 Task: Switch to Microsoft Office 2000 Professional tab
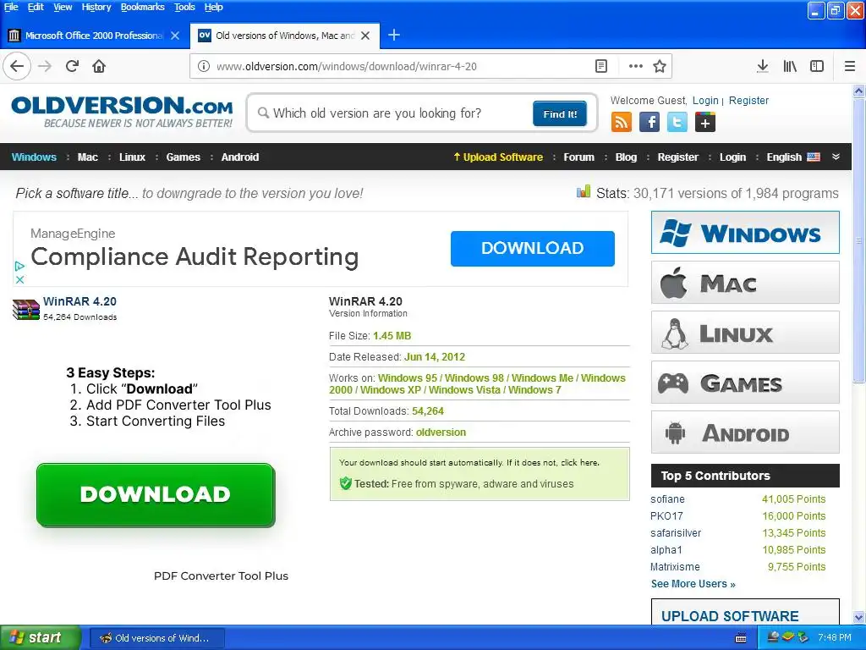click(x=94, y=36)
